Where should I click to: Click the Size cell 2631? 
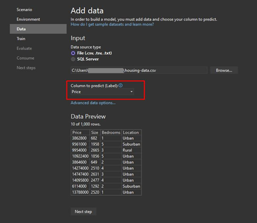pos(95,174)
